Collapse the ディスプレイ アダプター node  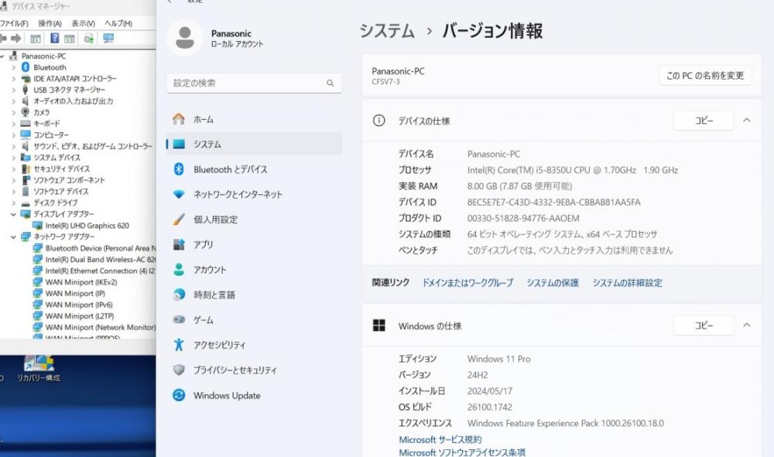(14, 214)
